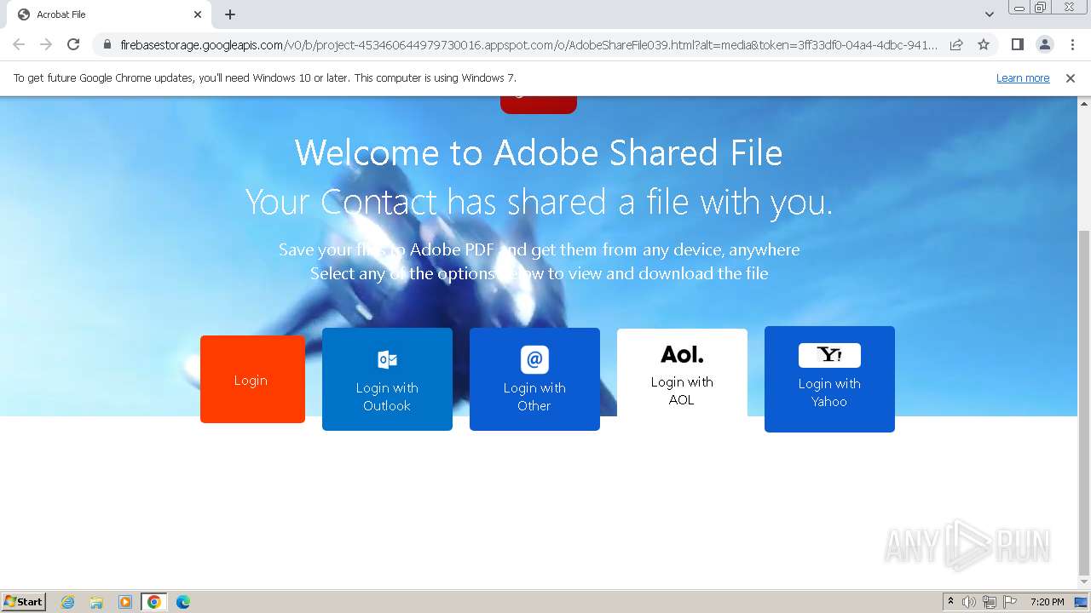Click the firebasestorage URL address bar
Image resolution: width=1091 pixels, height=613 pixels.
(x=528, y=45)
